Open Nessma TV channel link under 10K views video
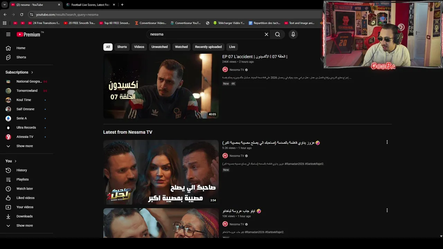The height and width of the screenshot is (249, 443). pos(237,224)
